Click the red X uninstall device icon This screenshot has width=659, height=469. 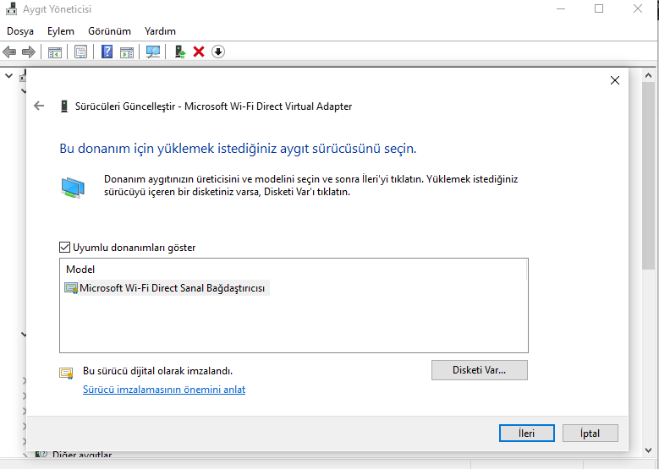click(x=199, y=52)
